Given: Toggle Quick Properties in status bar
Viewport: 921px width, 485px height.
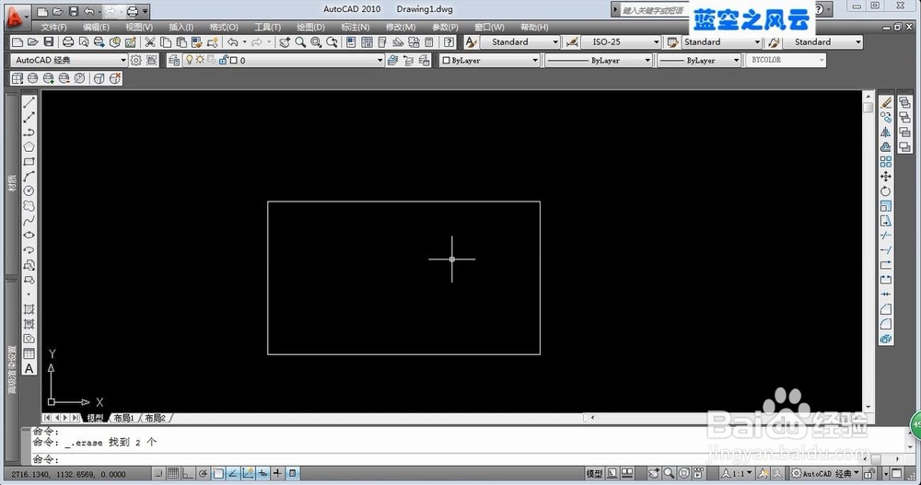Looking at the screenshot, I should click(x=293, y=473).
